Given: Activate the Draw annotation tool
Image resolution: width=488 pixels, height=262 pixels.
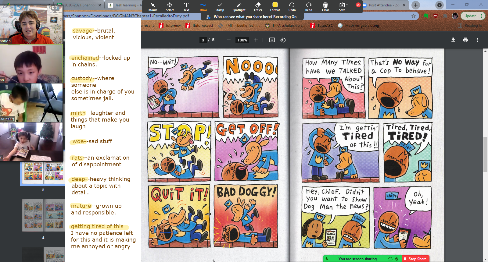Looking at the screenshot, I should [203, 6].
